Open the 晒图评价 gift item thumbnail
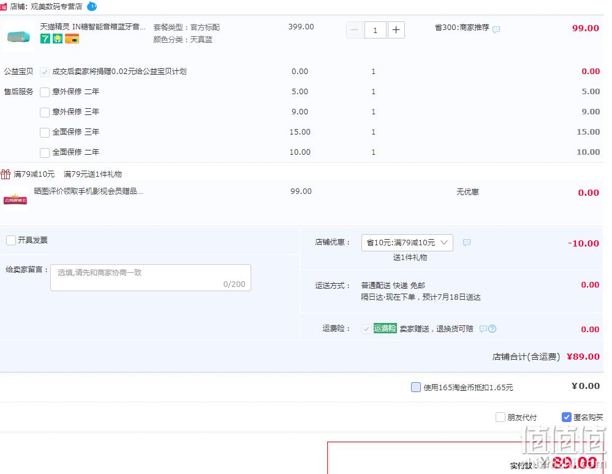 15,198
